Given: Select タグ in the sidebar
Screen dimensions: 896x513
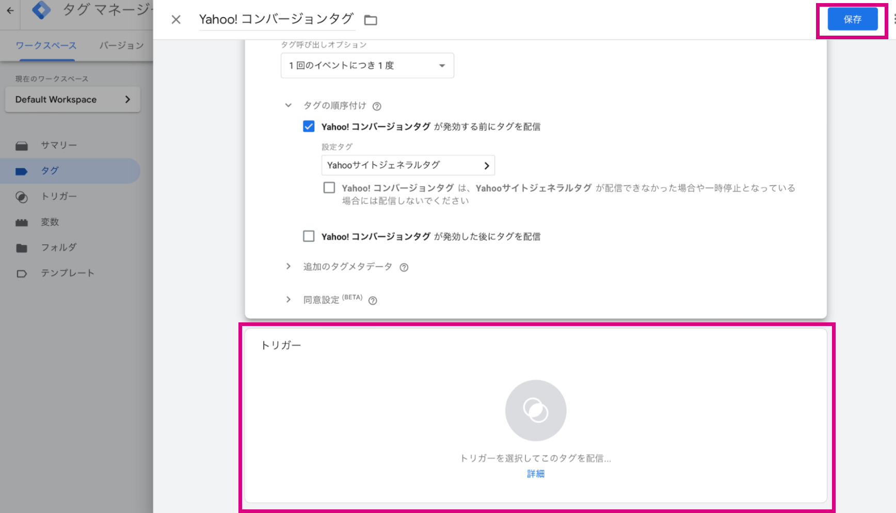Looking at the screenshot, I should click(70, 171).
